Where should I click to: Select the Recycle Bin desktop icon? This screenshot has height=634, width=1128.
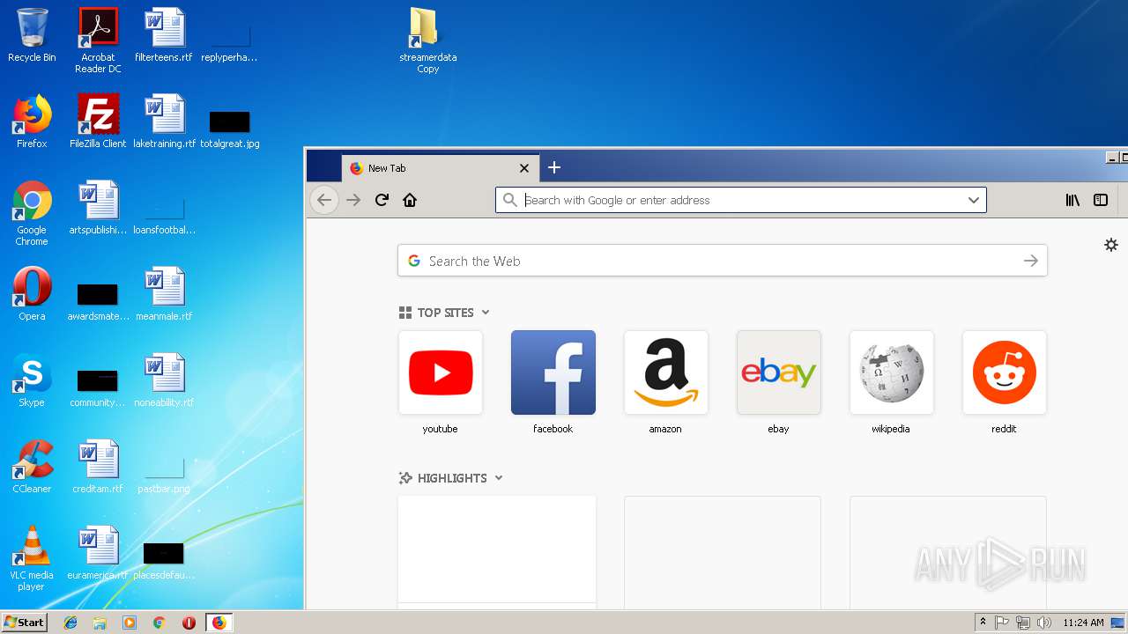click(x=32, y=35)
